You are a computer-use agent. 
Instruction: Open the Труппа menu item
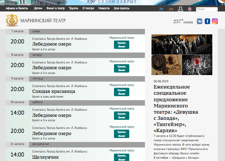pos(74,8)
